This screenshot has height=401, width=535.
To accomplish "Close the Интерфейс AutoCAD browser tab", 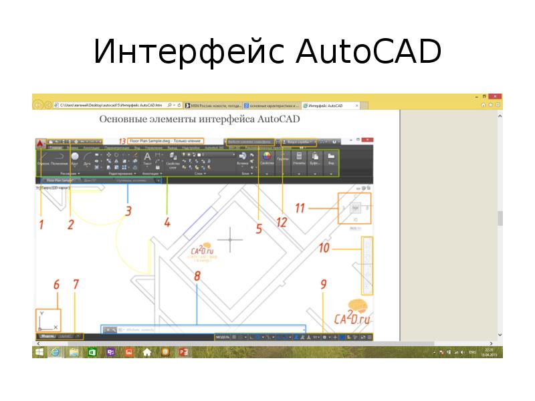I will tap(357, 106).
